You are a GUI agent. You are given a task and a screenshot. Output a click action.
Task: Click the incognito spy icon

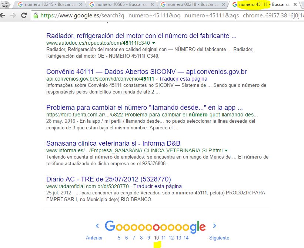[x=5, y=4]
